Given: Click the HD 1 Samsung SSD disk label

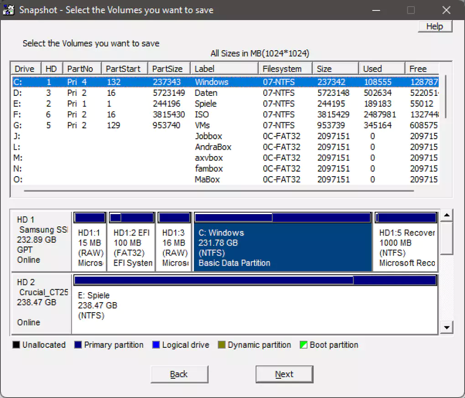Looking at the screenshot, I should click(x=42, y=240).
